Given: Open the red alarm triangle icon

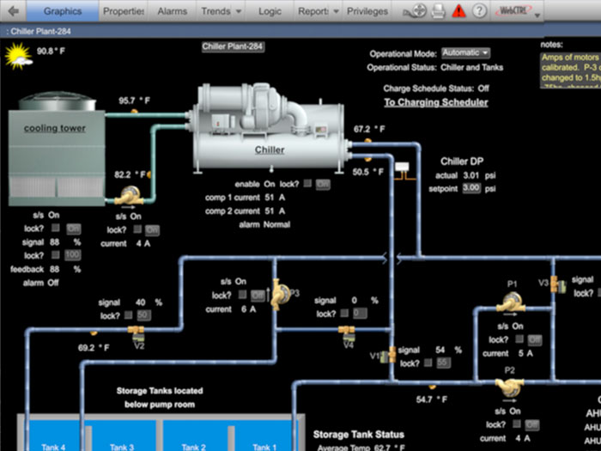Looking at the screenshot, I should coord(458,11).
